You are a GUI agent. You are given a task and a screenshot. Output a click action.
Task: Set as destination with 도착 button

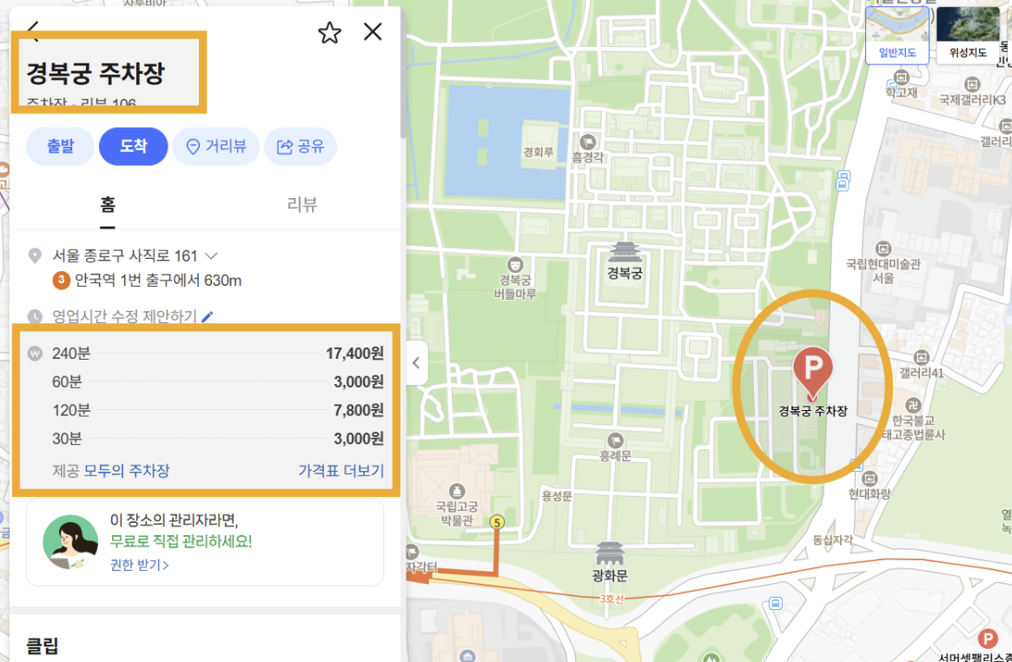coord(134,147)
